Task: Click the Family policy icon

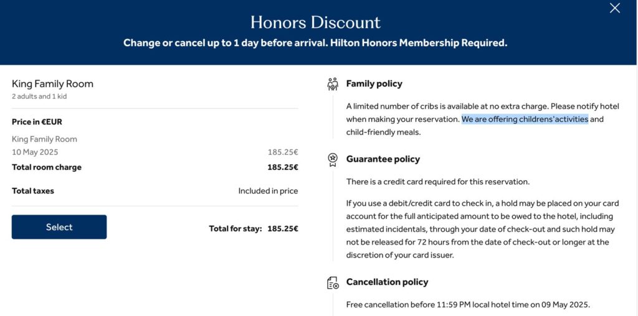Action: [333, 84]
